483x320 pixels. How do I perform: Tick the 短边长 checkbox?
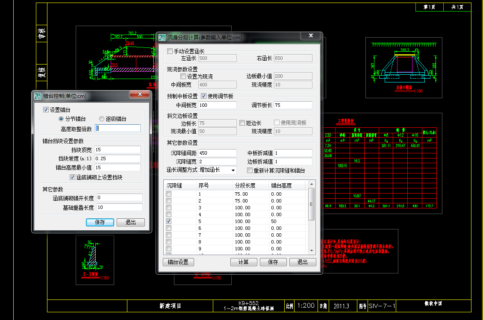coord(242,123)
